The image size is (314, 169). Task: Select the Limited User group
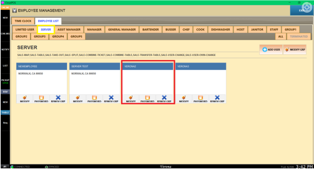click(25, 30)
